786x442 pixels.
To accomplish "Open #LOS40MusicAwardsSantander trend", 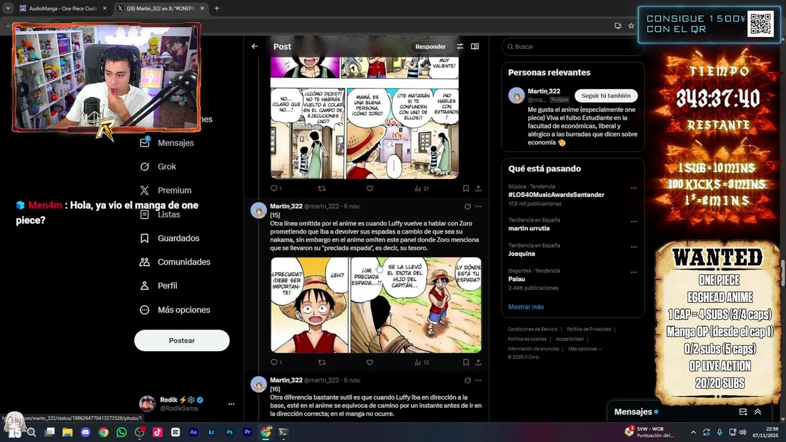I will (556, 195).
